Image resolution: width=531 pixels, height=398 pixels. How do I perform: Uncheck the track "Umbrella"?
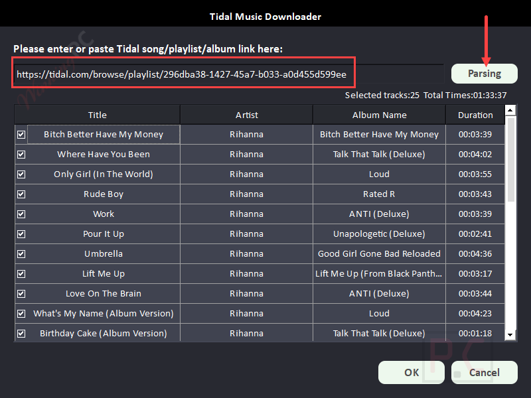21,253
